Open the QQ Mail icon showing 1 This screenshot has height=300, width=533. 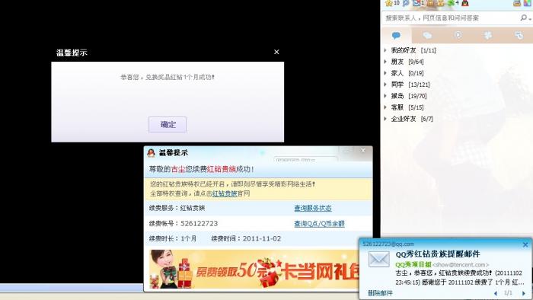point(417,3)
